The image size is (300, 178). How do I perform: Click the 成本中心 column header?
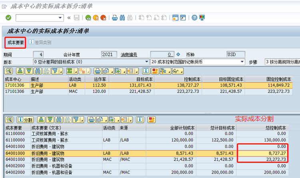click(17, 79)
